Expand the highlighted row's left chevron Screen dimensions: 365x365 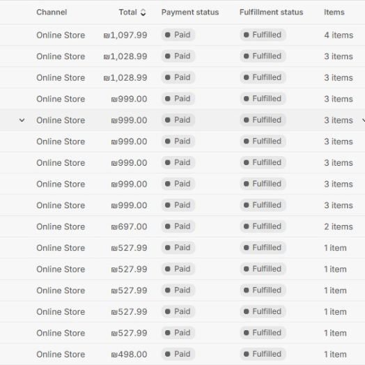coord(22,120)
